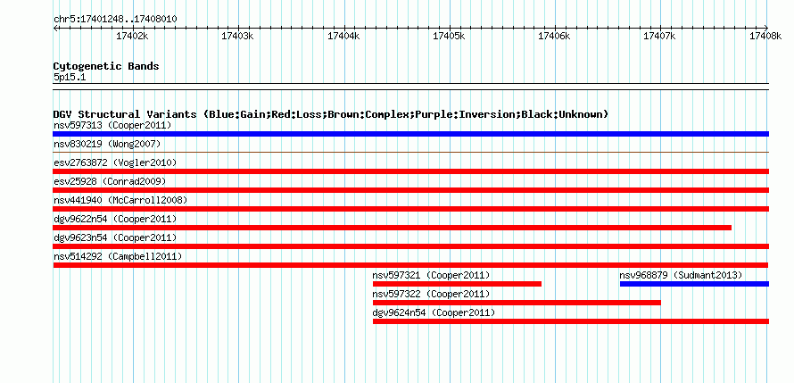Click the 17404k ruler position
Screen dimensions: 794x383
[x=343, y=36]
